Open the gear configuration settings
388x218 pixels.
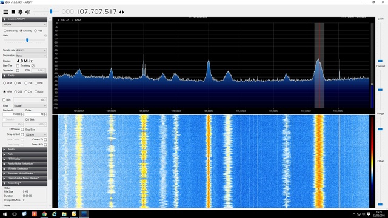click(20, 12)
